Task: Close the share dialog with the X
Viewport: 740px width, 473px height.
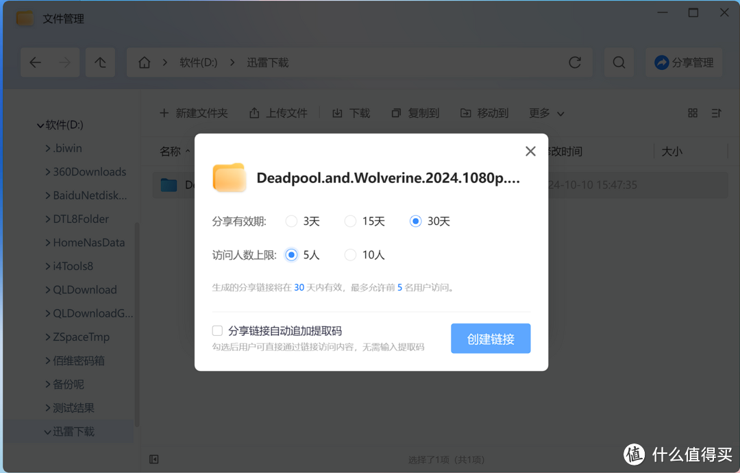Action: pos(530,151)
